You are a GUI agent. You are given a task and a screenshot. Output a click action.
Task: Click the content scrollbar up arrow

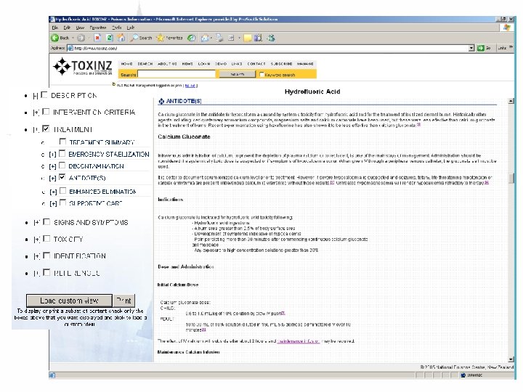[511, 101]
